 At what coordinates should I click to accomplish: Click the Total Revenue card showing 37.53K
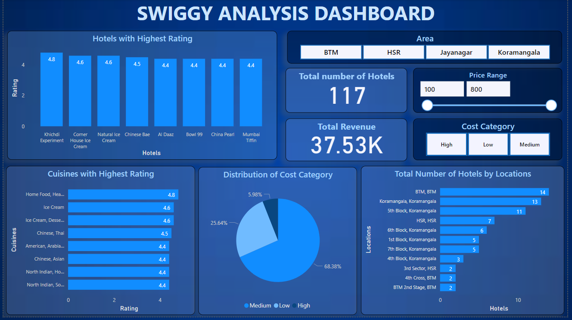[346, 140]
